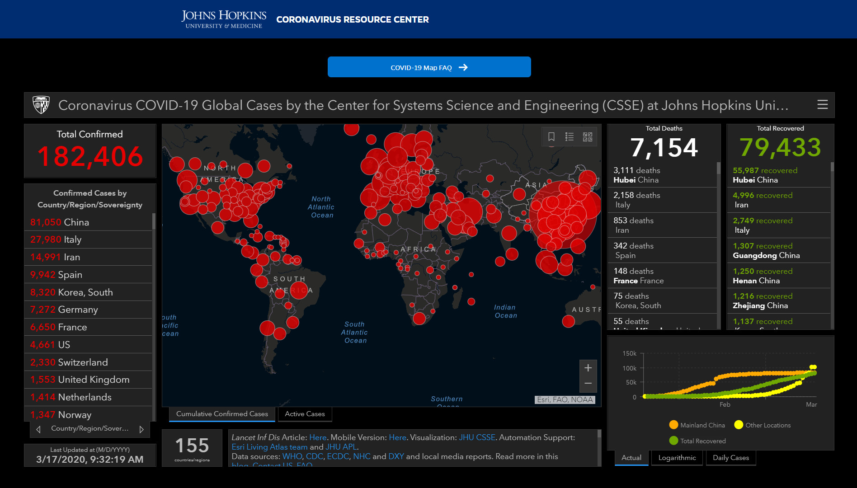Select the Logarithmic chart tab
This screenshot has width=857, height=488.
pos(677,458)
